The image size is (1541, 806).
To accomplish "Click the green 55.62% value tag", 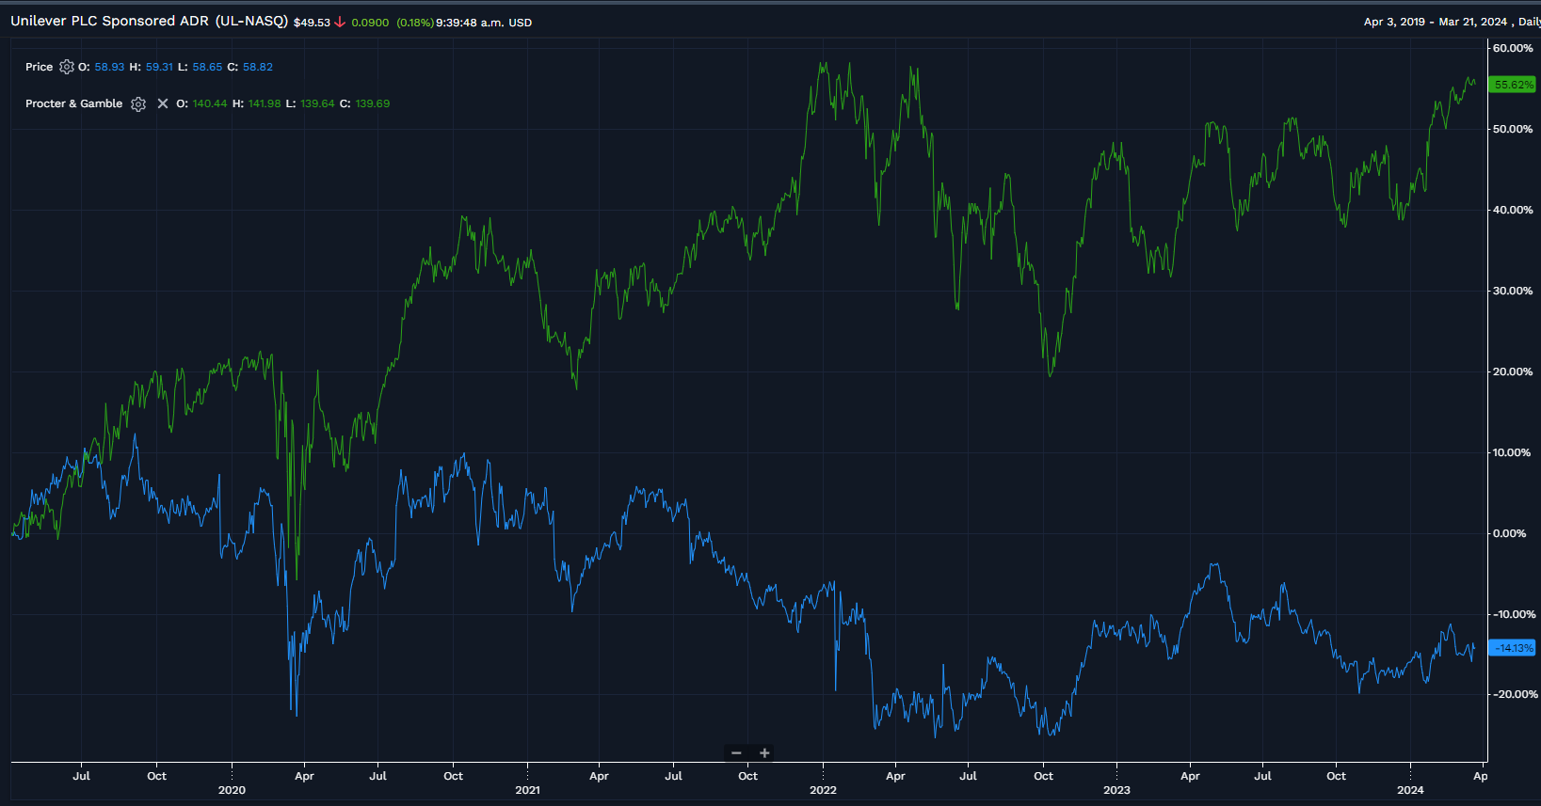I will click(x=1513, y=85).
